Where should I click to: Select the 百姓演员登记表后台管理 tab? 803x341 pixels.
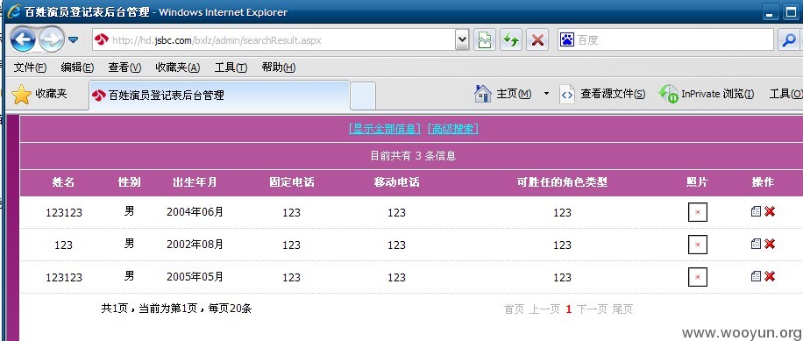click(219, 96)
